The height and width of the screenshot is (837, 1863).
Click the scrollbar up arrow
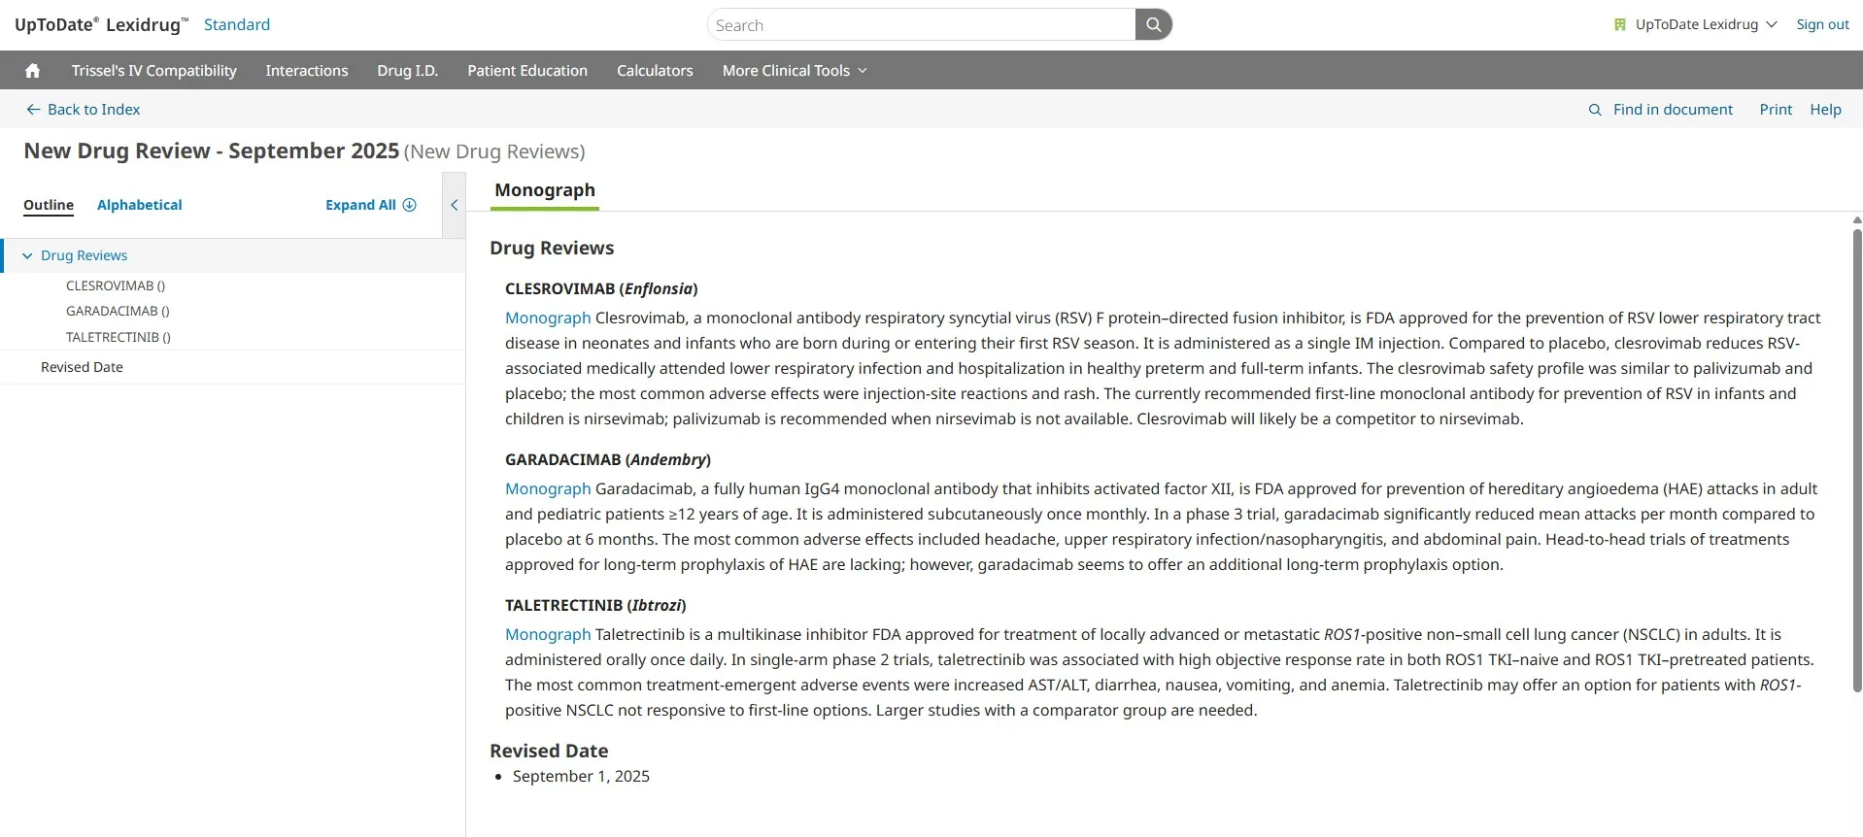(x=1857, y=220)
